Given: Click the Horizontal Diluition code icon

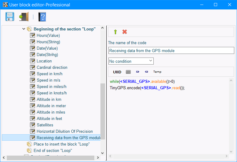Looking at the screenshot, I should coord(32,131).
